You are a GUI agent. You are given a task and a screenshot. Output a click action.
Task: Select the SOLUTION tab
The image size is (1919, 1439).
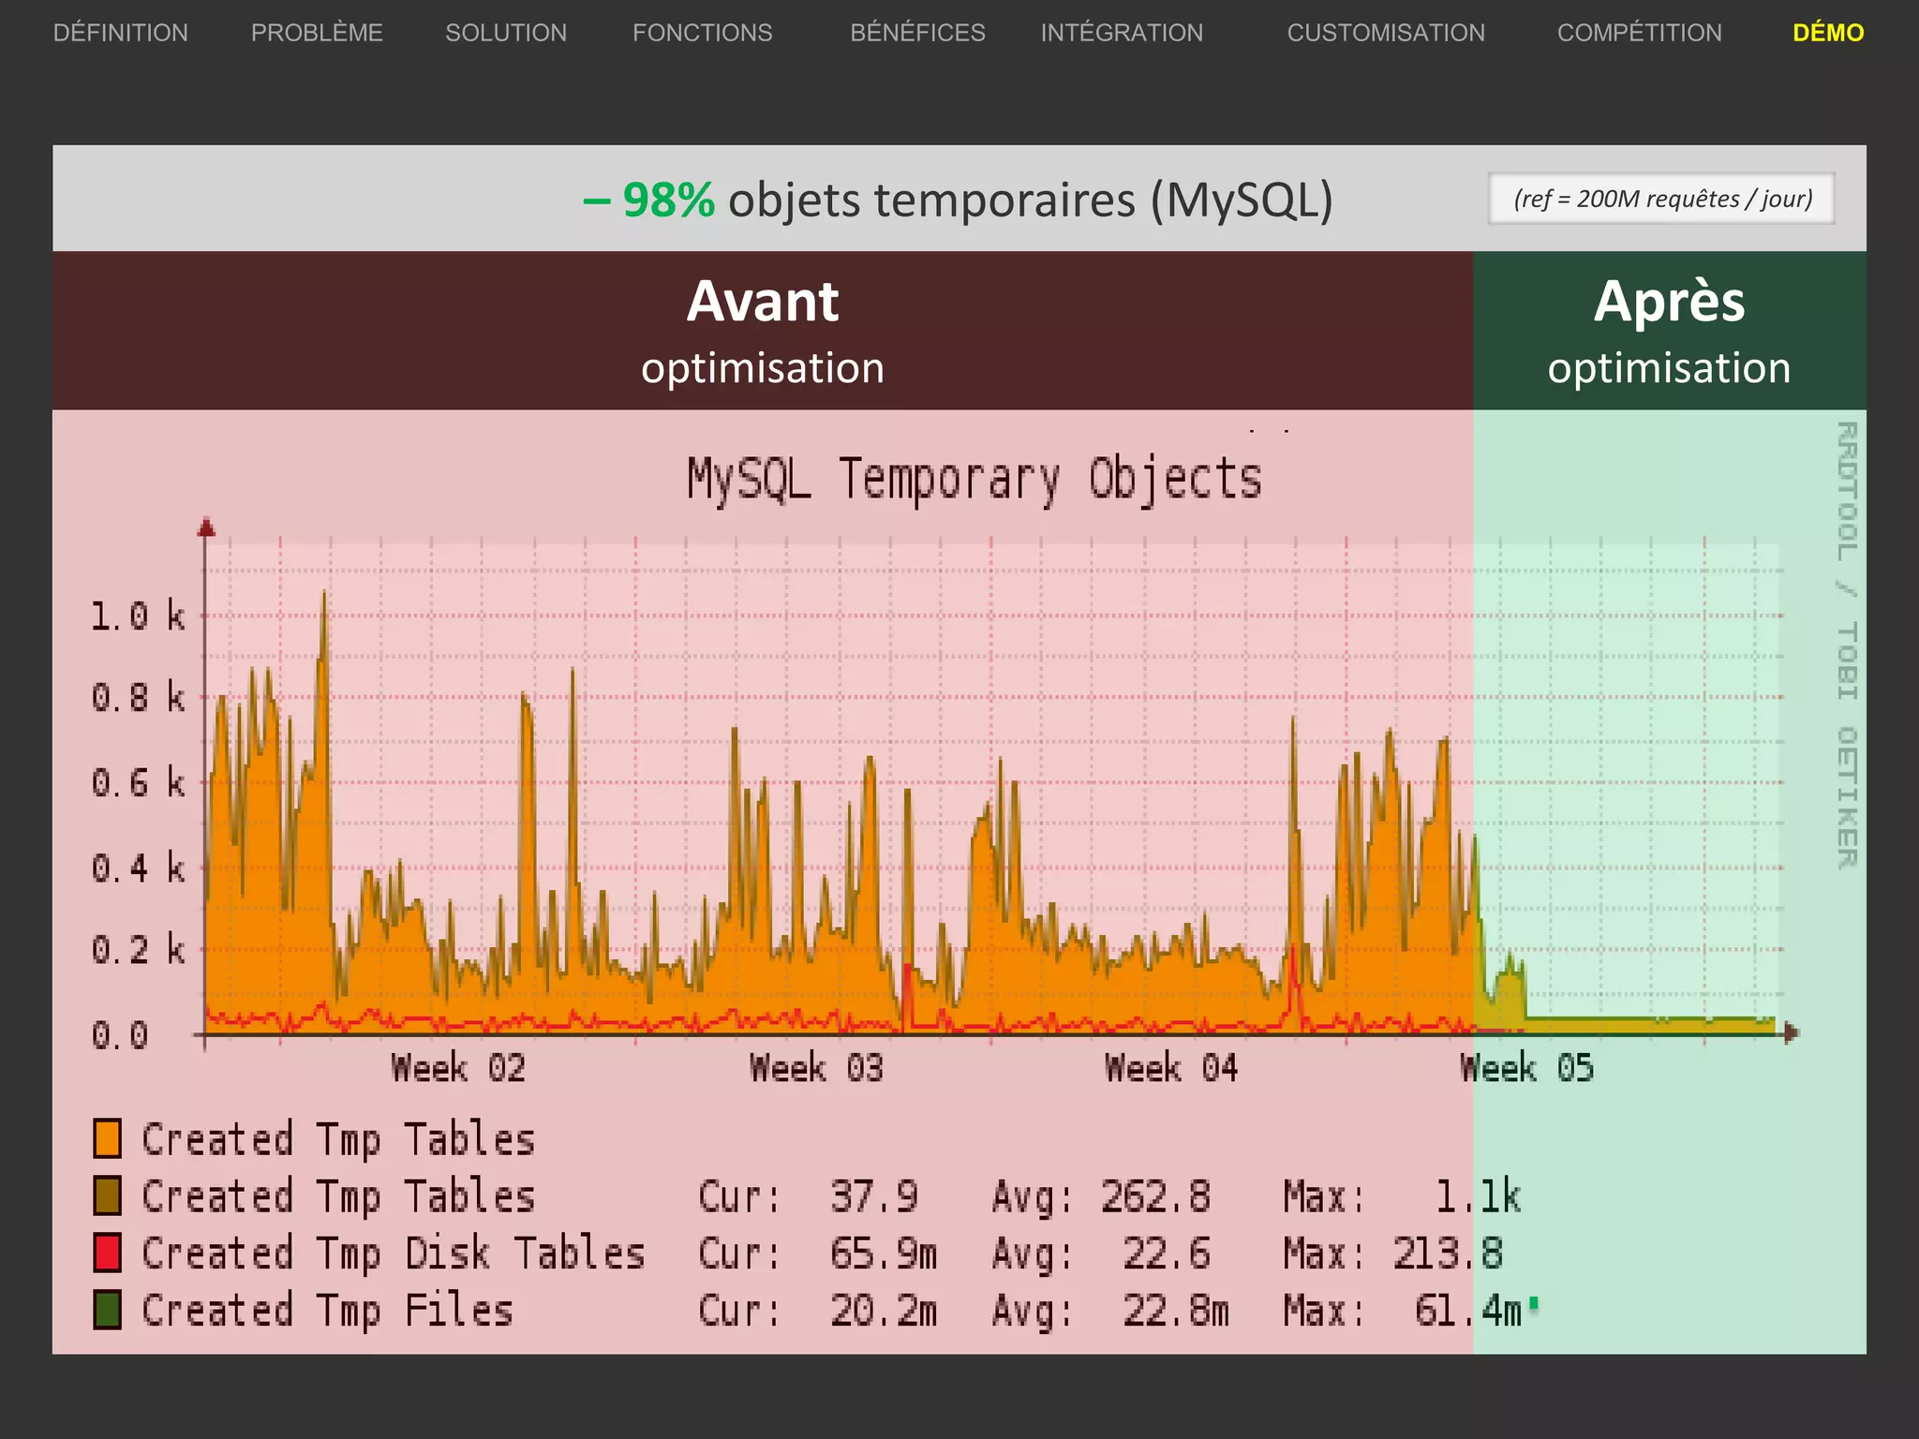click(506, 33)
